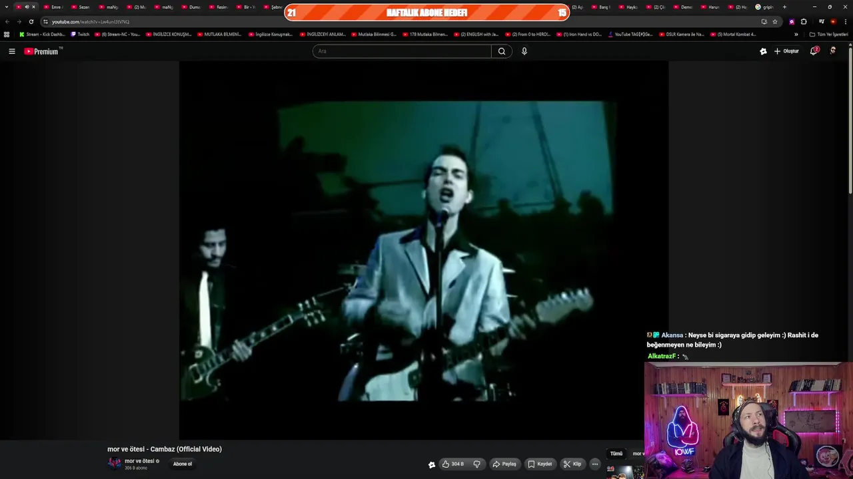Click the 306 B abone subscriber count

[x=136, y=468]
